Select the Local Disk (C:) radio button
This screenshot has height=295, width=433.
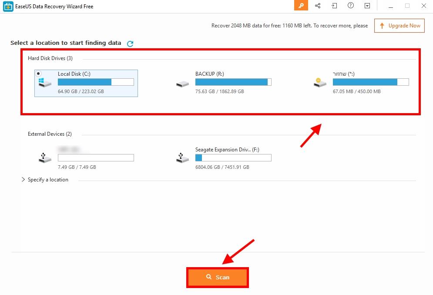[38, 74]
